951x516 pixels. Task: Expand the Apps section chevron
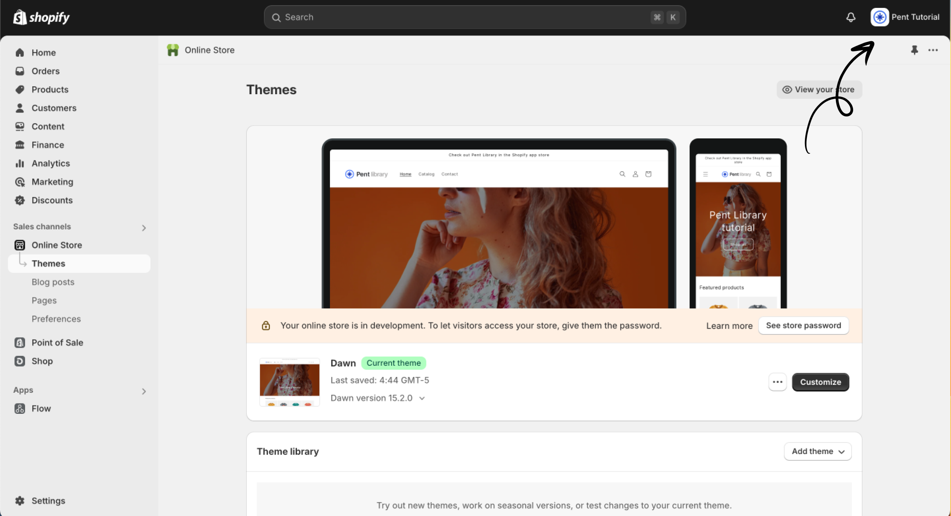[144, 391]
